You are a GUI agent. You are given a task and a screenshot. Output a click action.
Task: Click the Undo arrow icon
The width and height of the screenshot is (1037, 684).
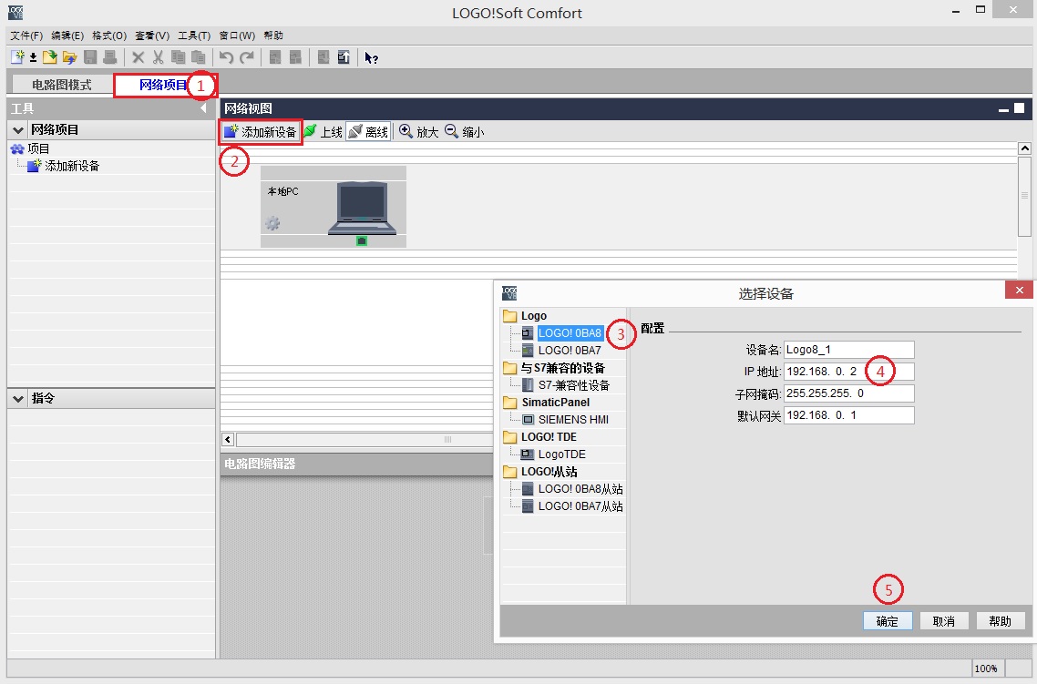(x=226, y=57)
